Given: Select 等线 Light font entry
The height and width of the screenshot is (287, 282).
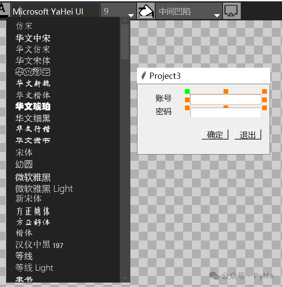Looking at the screenshot, I should point(34,268).
